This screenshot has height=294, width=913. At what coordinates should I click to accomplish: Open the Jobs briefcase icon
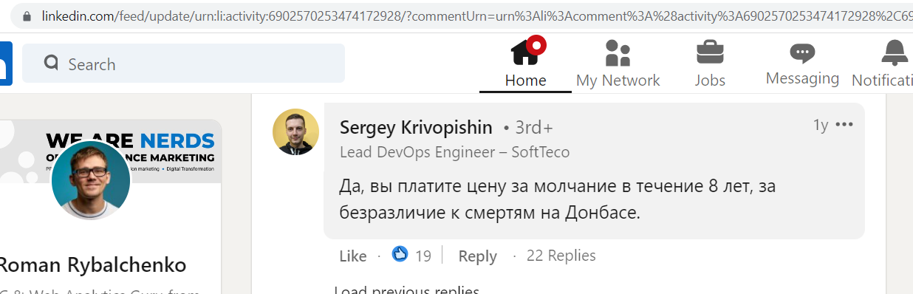click(x=710, y=53)
